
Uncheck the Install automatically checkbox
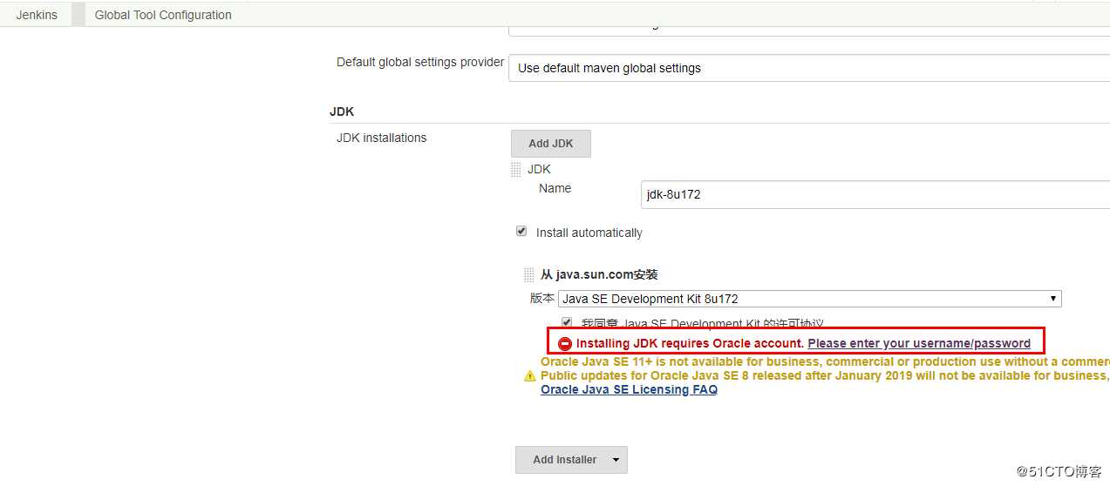tap(521, 232)
